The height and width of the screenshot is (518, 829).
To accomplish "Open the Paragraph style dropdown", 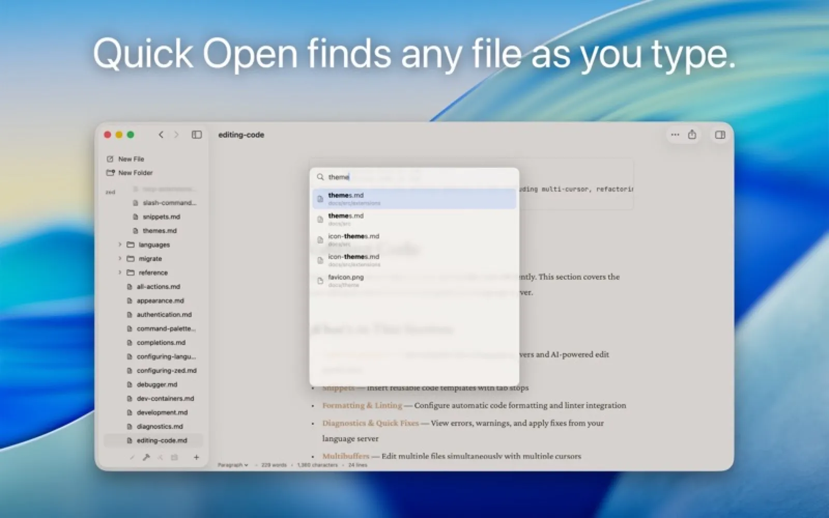I will [233, 465].
